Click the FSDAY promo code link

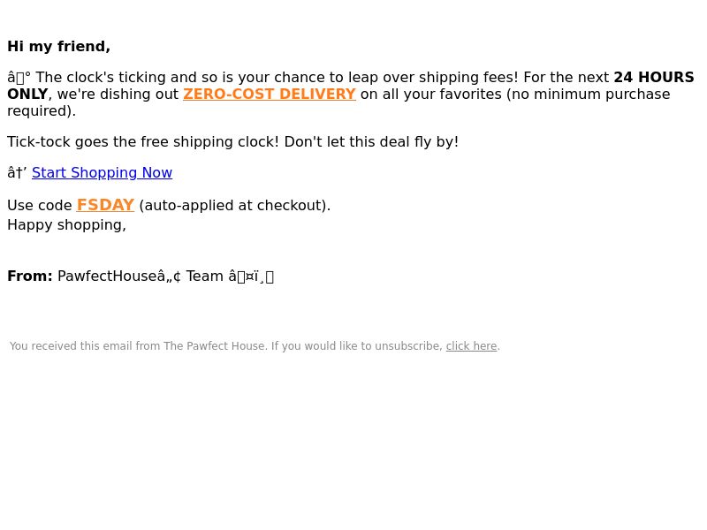click(105, 205)
